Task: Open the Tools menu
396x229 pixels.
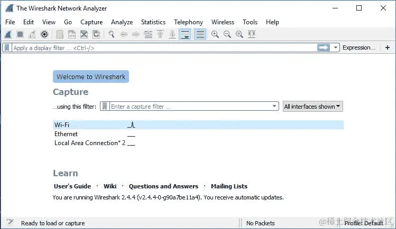Action: [x=250, y=22]
